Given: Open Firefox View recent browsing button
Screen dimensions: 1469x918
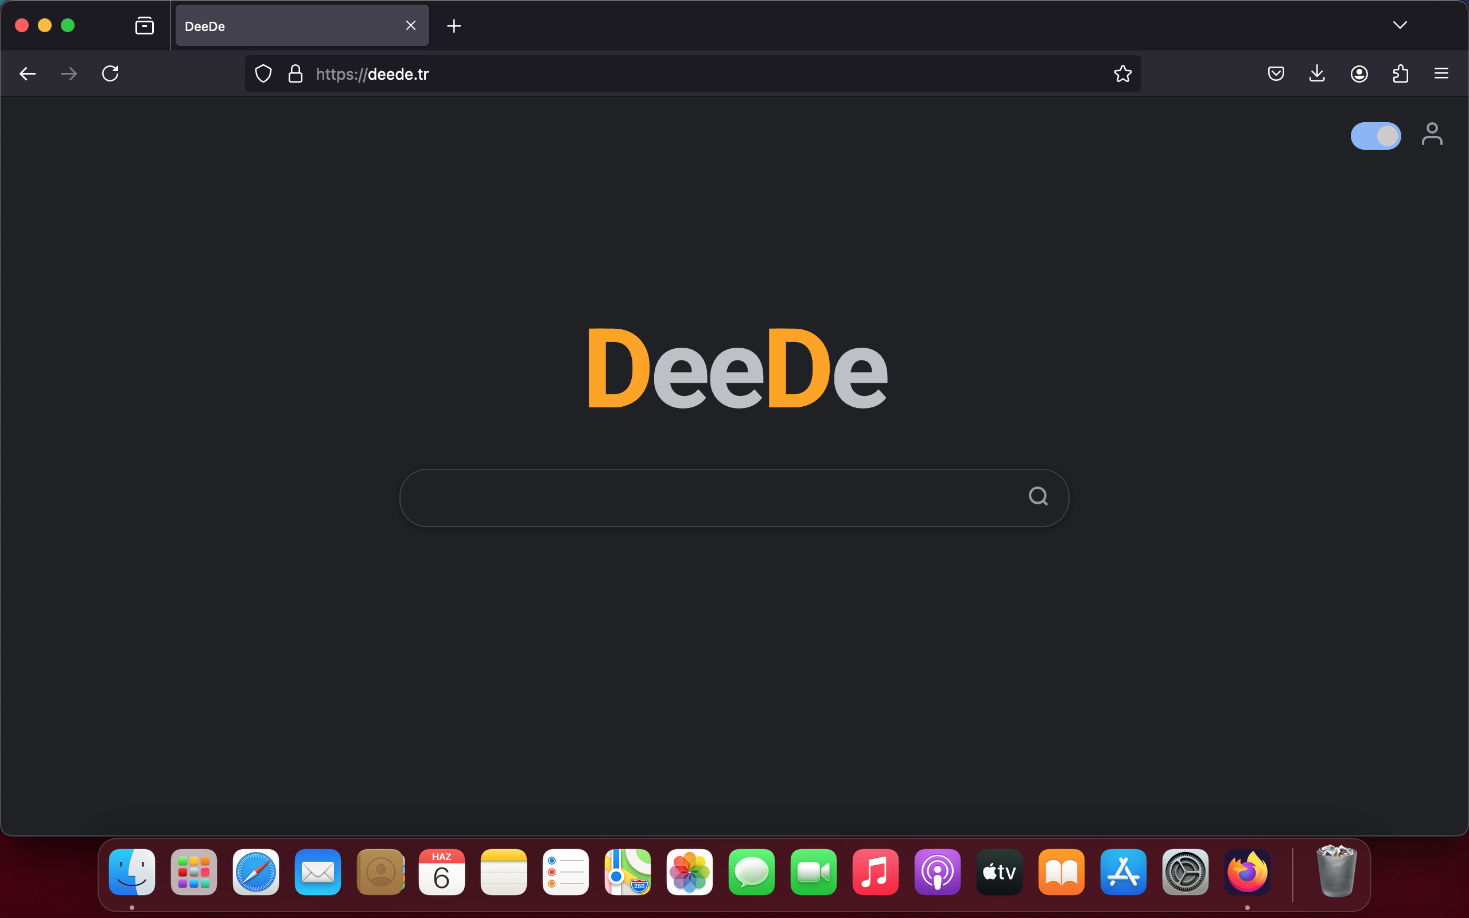Looking at the screenshot, I should [145, 25].
